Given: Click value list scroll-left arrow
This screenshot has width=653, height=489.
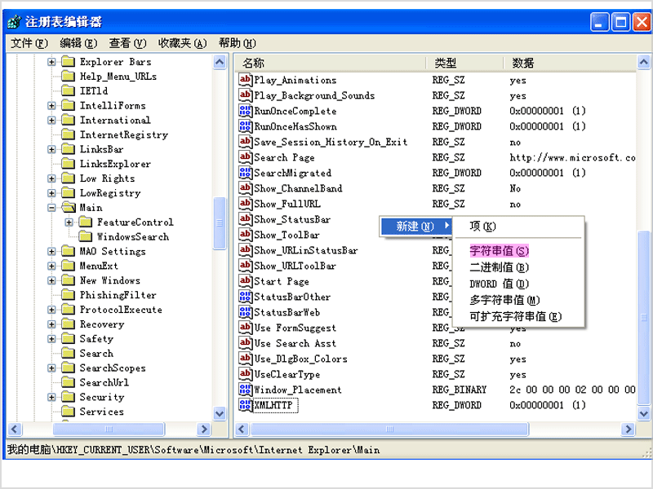Looking at the screenshot, I should (242, 429).
